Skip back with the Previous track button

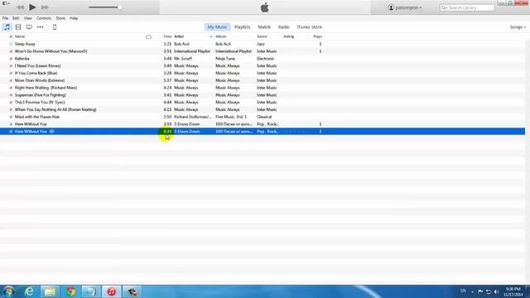coord(20,7)
